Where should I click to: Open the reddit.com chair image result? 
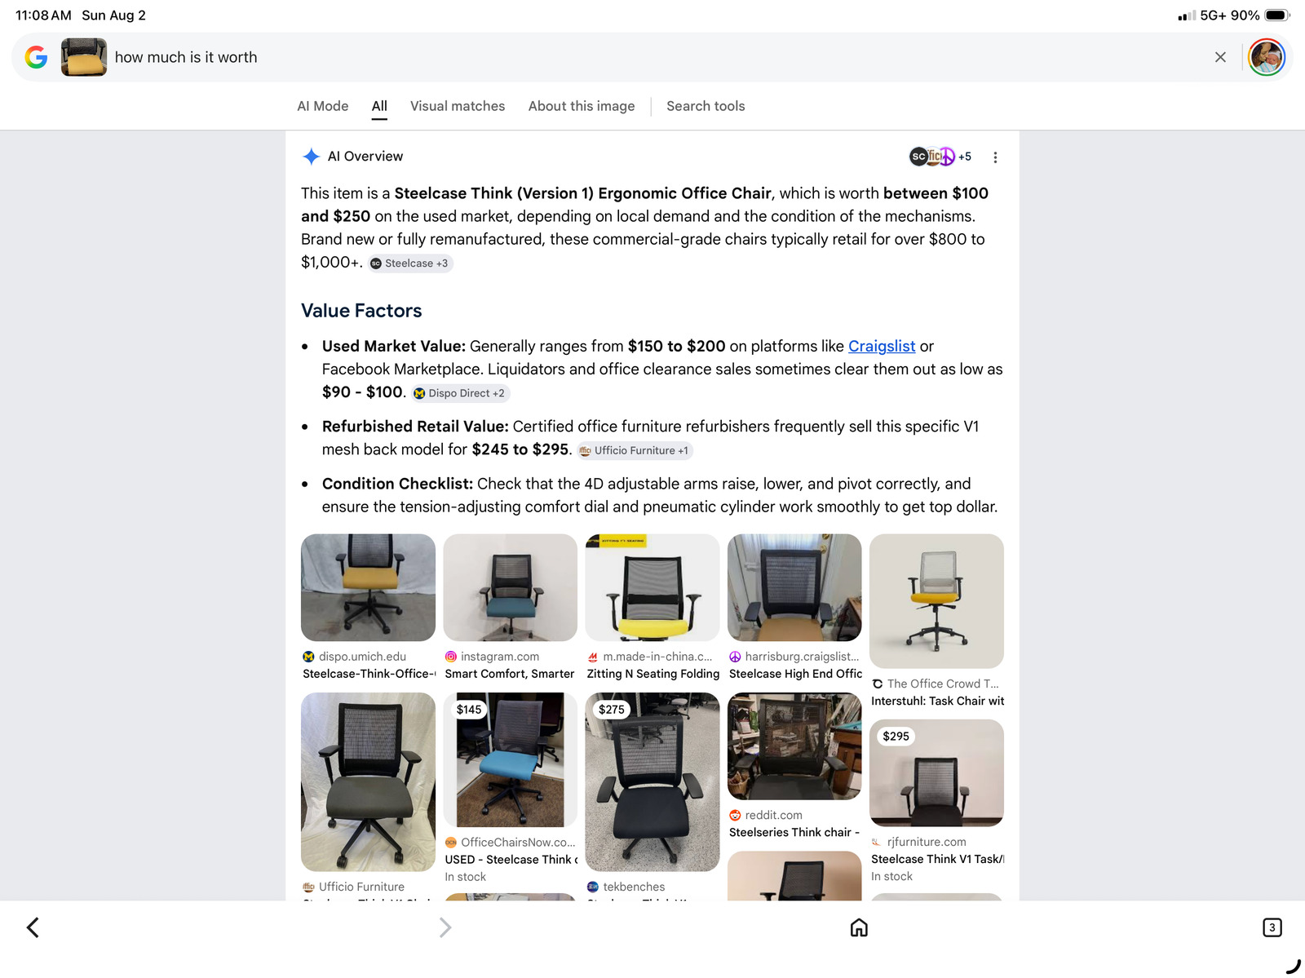pos(794,746)
